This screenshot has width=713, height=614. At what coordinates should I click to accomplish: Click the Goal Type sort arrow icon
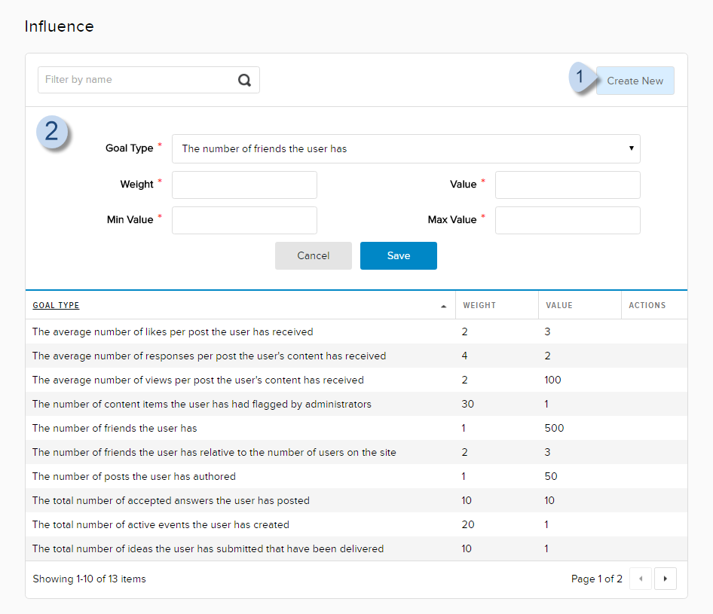tap(443, 306)
